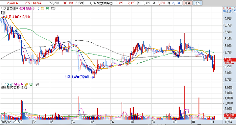The height and width of the screenshot is (125, 236).
Task: Click the 6,000K volume axis label
Action: 229,88
